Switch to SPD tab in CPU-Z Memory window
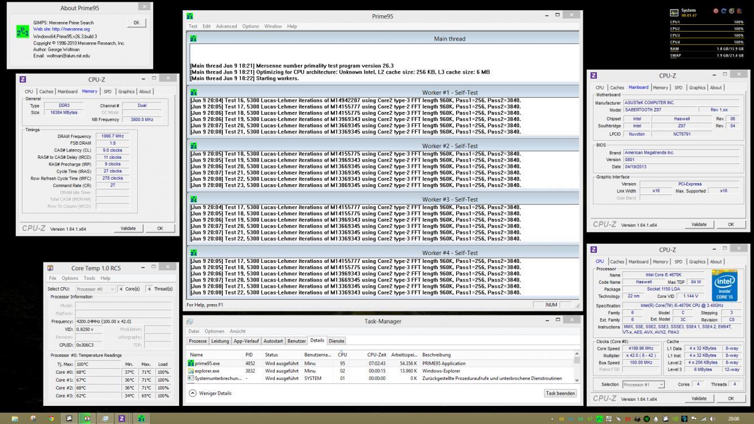The height and width of the screenshot is (424, 754). [107, 91]
